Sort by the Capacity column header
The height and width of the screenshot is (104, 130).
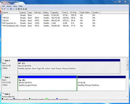(x=56, y=12)
